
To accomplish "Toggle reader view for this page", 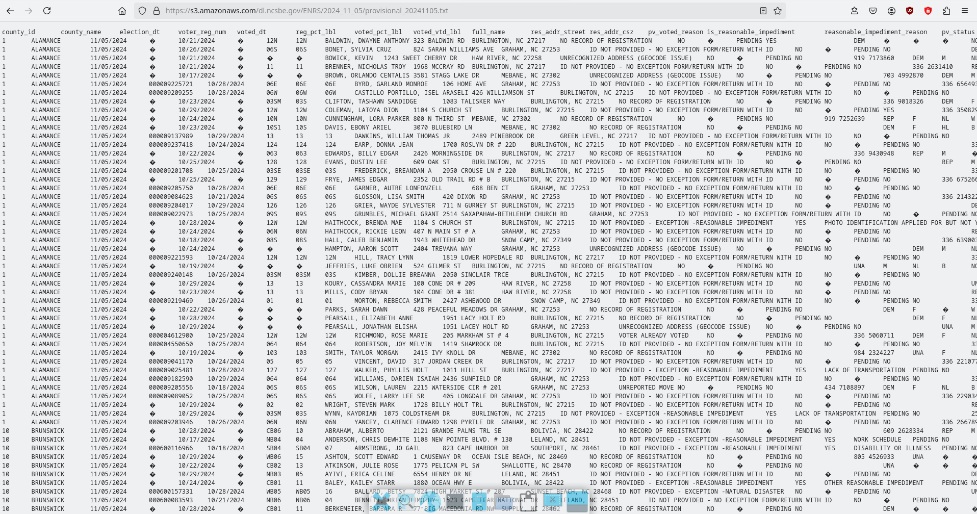I will coord(763,11).
